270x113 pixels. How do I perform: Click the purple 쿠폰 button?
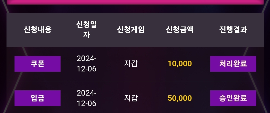coord(38,64)
